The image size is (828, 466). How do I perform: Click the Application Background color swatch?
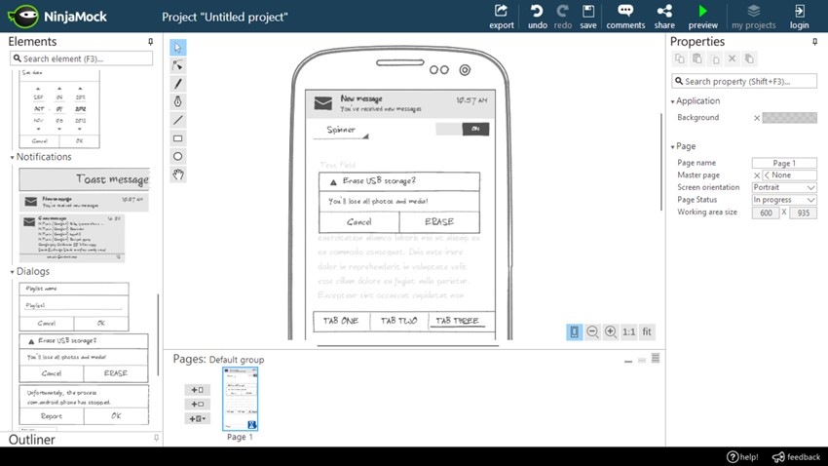(x=789, y=118)
